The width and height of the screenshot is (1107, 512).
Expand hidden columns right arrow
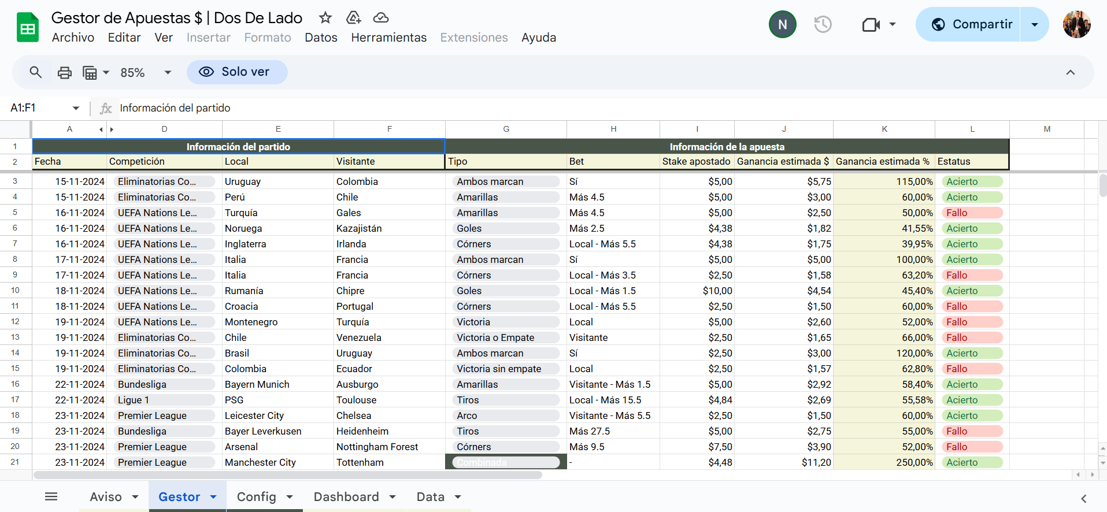tap(112, 129)
